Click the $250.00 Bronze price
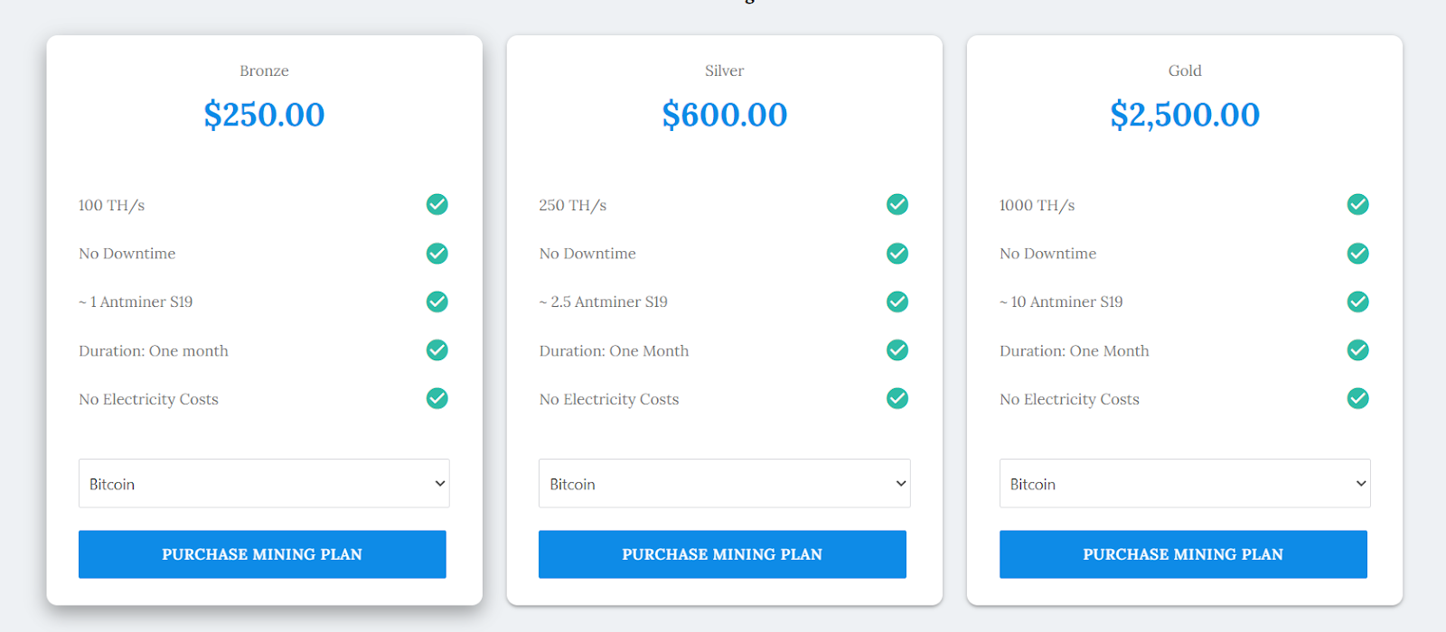This screenshot has width=1446, height=632. 264,115
